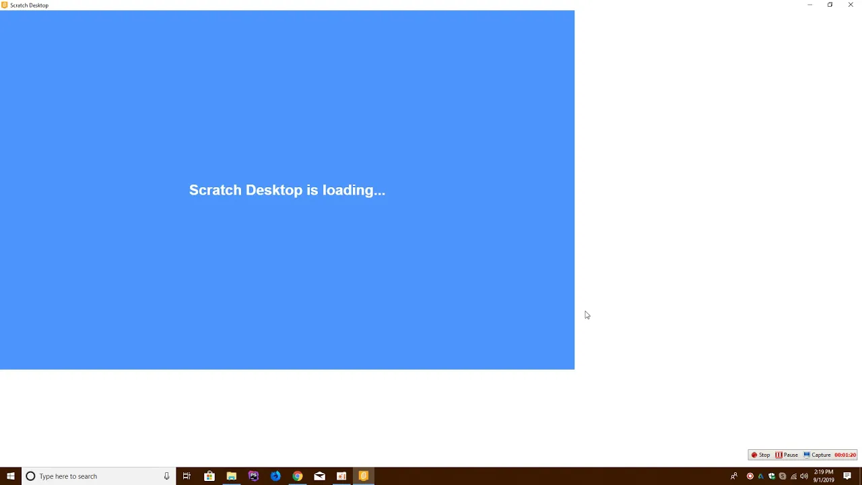This screenshot has height=485, width=862.
Task: Close the Scratch Desktop window
Action: click(x=851, y=5)
